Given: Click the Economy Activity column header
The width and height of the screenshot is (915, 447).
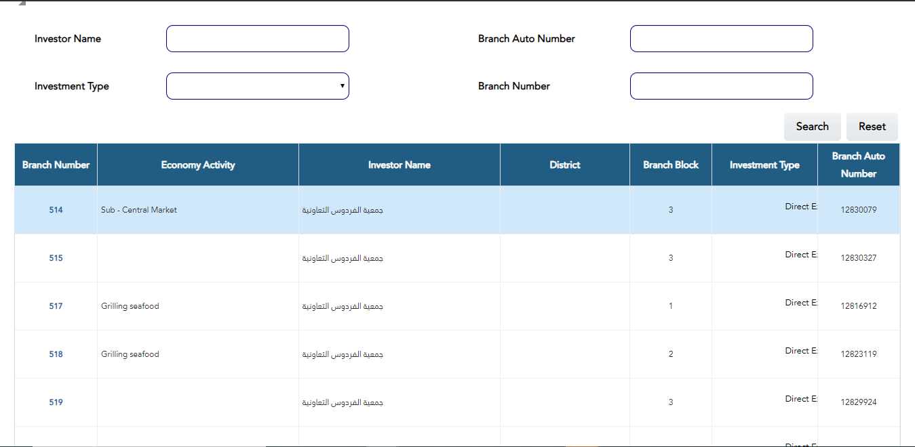Looking at the screenshot, I should point(198,165).
